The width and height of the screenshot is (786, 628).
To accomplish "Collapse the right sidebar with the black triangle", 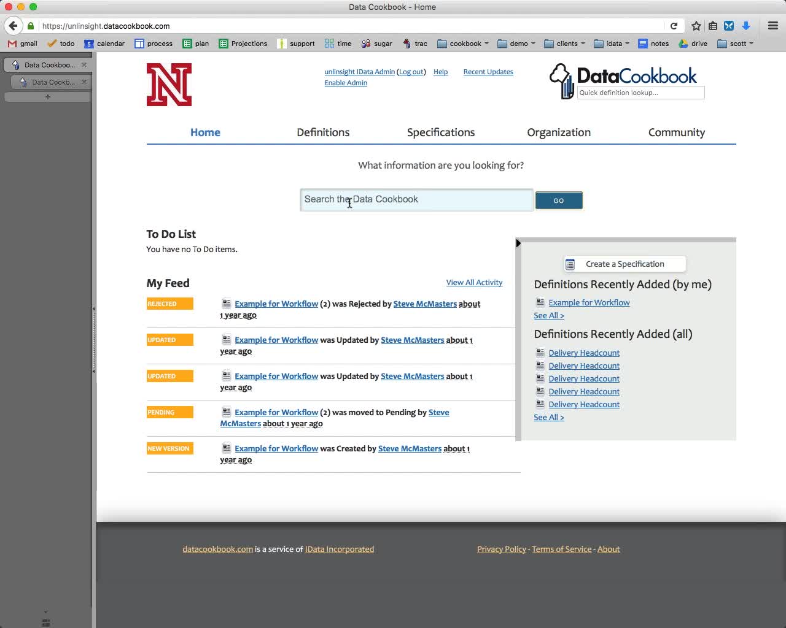I will 518,243.
